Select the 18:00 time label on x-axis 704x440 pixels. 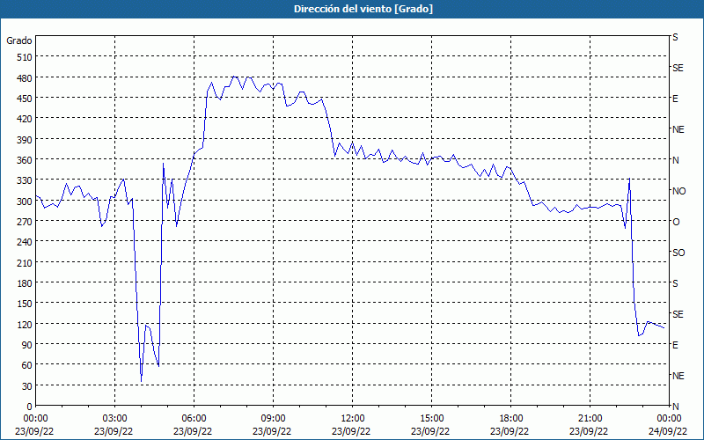pos(511,419)
